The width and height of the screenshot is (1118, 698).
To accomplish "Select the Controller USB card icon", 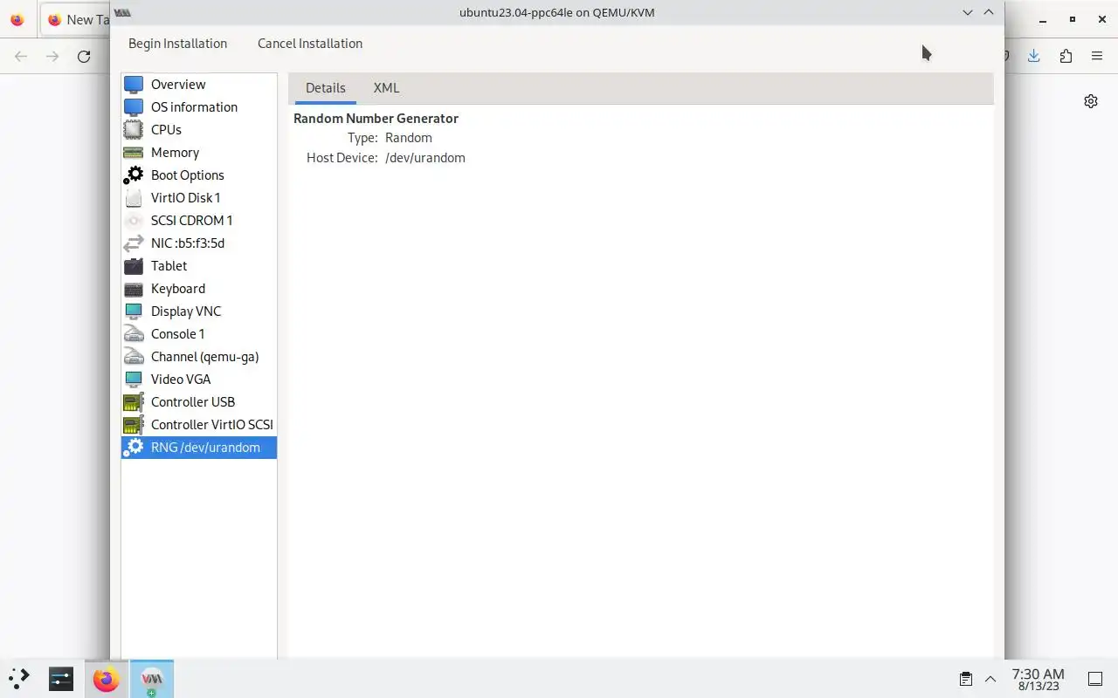I will click(x=133, y=402).
